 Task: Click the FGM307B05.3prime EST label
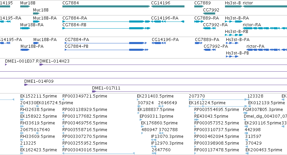[x=263, y=110]
